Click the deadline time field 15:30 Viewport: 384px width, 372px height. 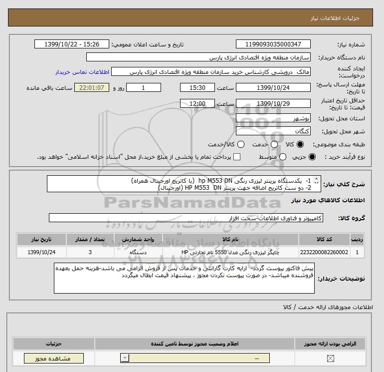tap(197, 87)
